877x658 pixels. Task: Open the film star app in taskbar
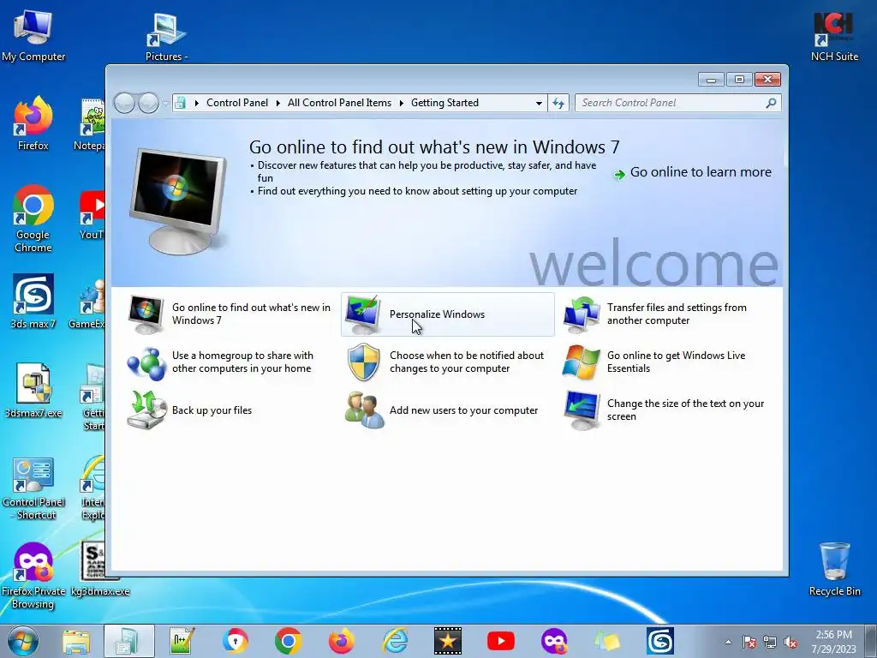[x=448, y=641]
